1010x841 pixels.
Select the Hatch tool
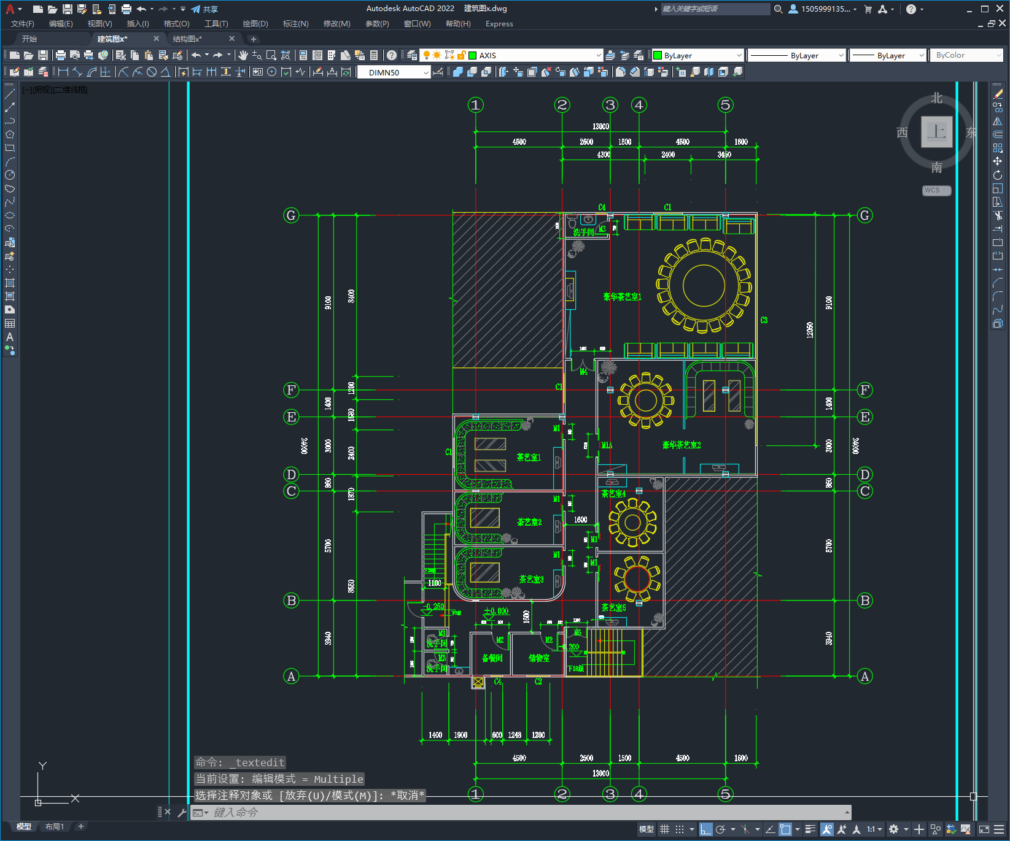point(10,283)
